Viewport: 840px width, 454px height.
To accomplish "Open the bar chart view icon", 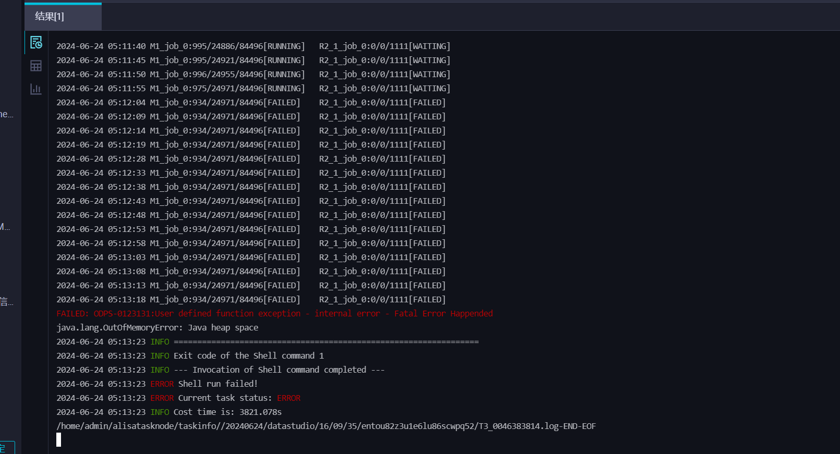I will (36, 89).
